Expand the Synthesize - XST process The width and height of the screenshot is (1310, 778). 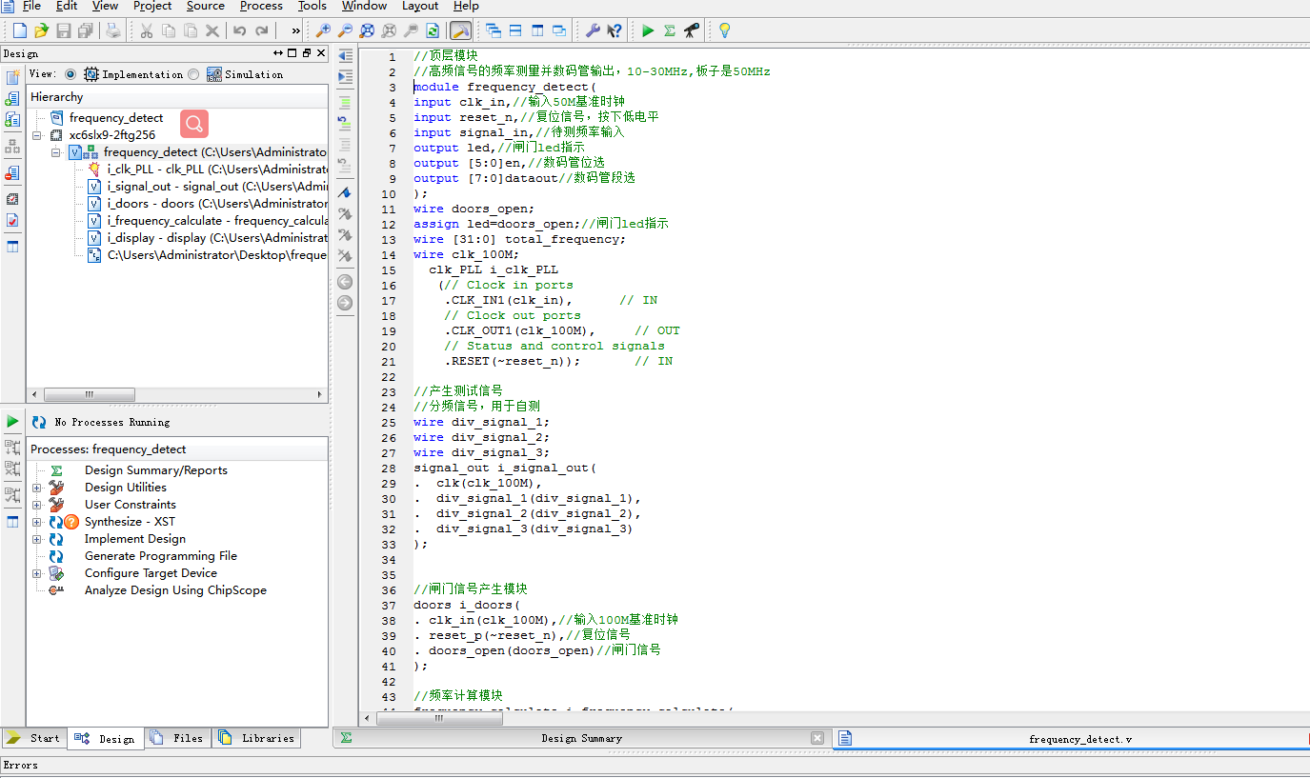pos(37,522)
